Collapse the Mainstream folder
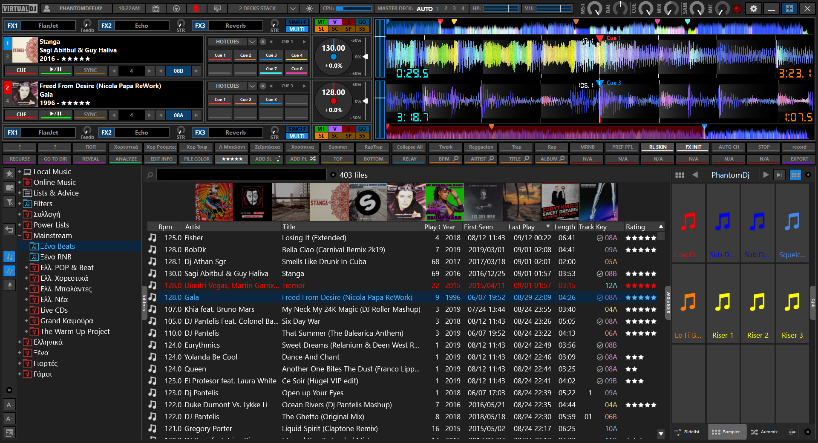The width and height of the screenshot is (818, 443). [20, 236]
